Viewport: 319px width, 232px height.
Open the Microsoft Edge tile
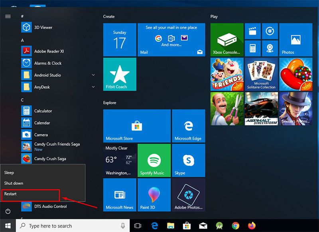[189, 126]
